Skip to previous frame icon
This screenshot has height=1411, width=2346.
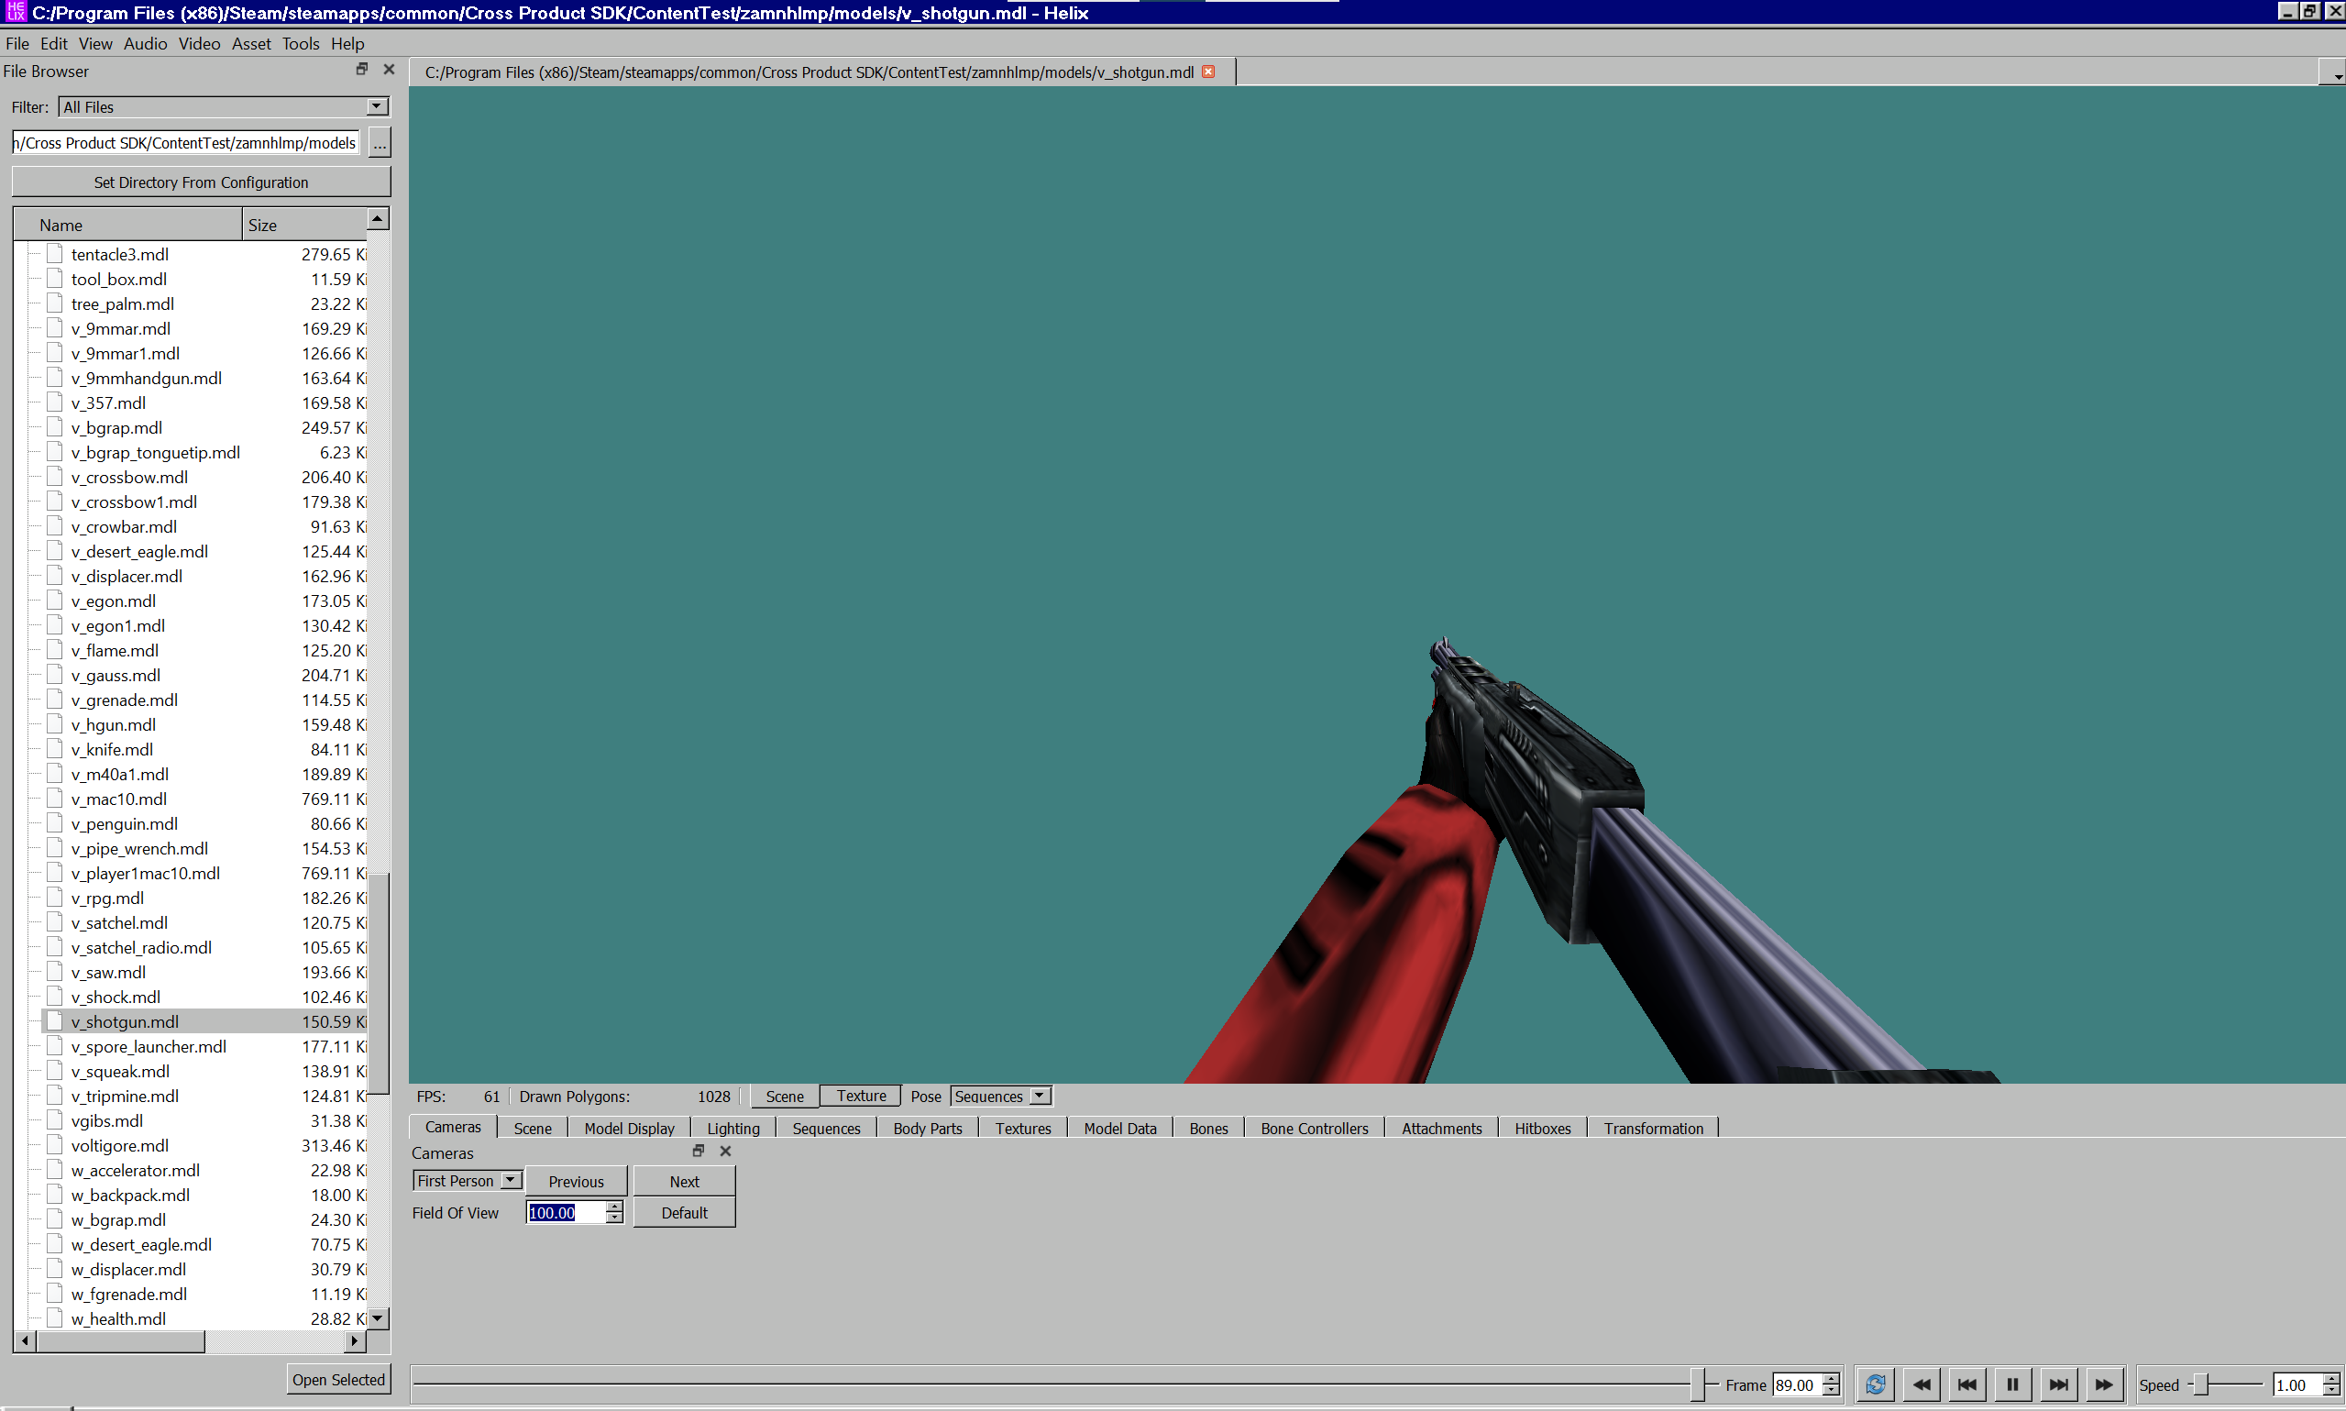pyautogui.click(x=1966, y=1384)
